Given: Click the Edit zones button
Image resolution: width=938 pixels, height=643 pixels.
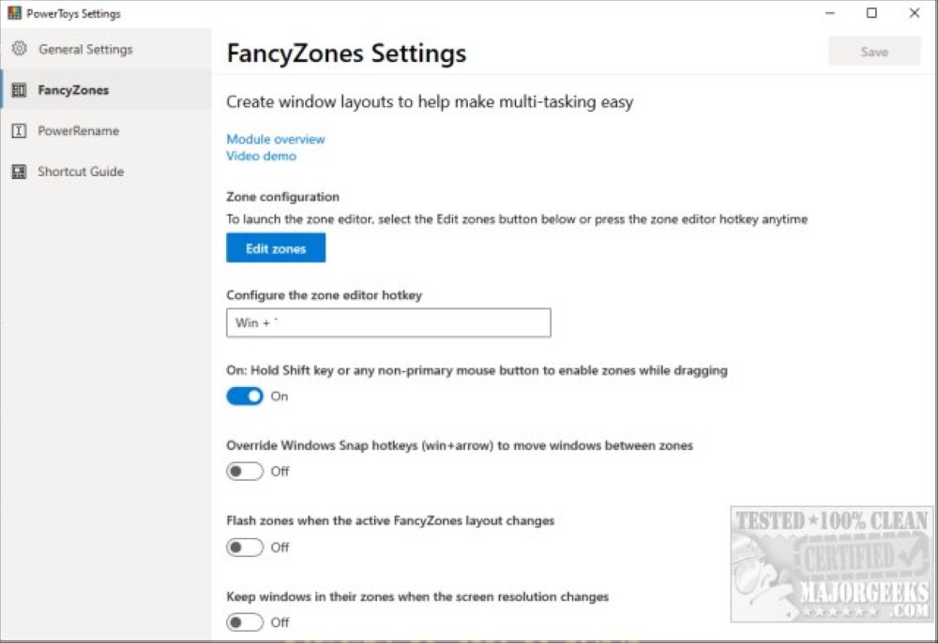Looking at the screenshot, I should tap(276, 248).
